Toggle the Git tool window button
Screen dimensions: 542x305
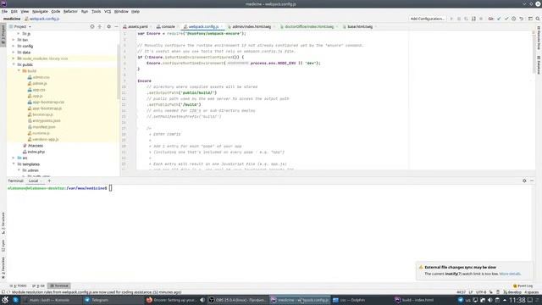(x=38, y=286)
